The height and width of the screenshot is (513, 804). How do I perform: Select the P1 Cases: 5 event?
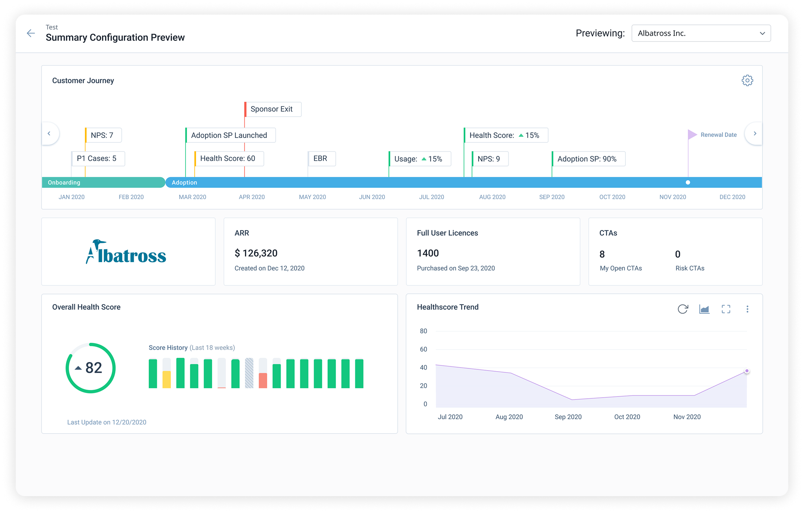(98, 158)
